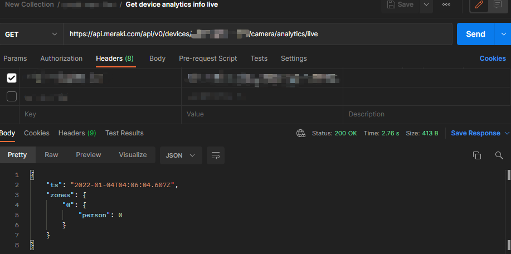511x254 pixels.
Task: Open the JSON format dropdown
Action: coord(181,155)
